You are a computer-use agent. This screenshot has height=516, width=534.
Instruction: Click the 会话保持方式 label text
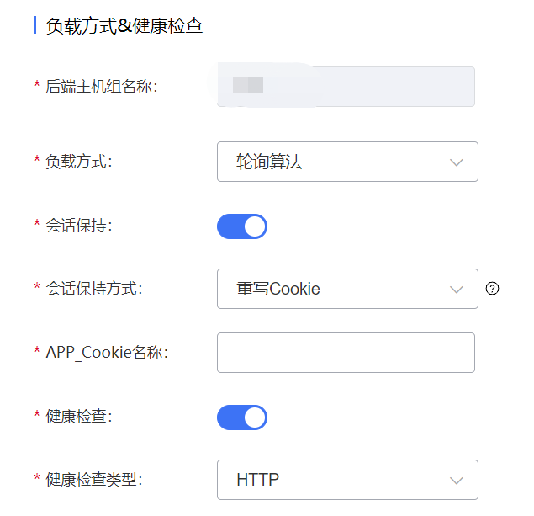(x=94, y=289)
